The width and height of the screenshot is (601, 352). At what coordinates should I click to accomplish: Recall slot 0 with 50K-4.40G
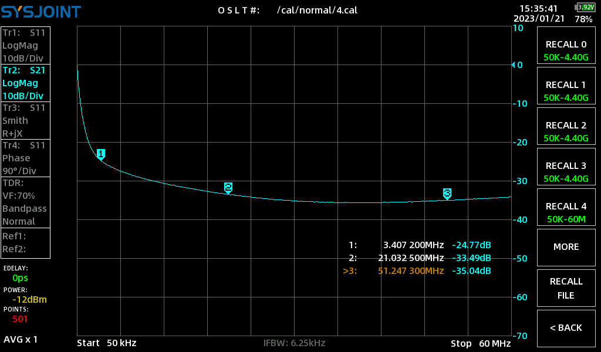(566, 50)
